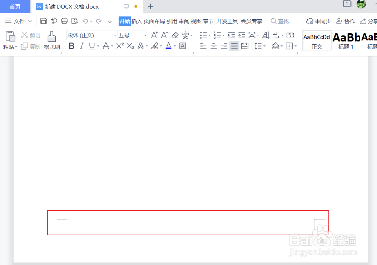Click the Undo arrow
The image size is (377, 265).
click(x=85, y=21)
